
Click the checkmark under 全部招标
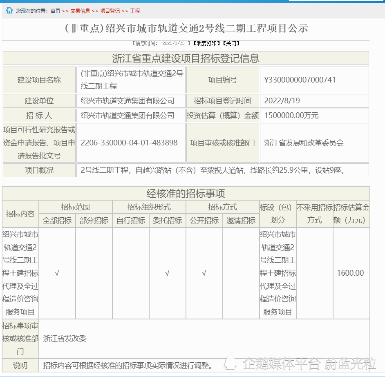point(57,273)
